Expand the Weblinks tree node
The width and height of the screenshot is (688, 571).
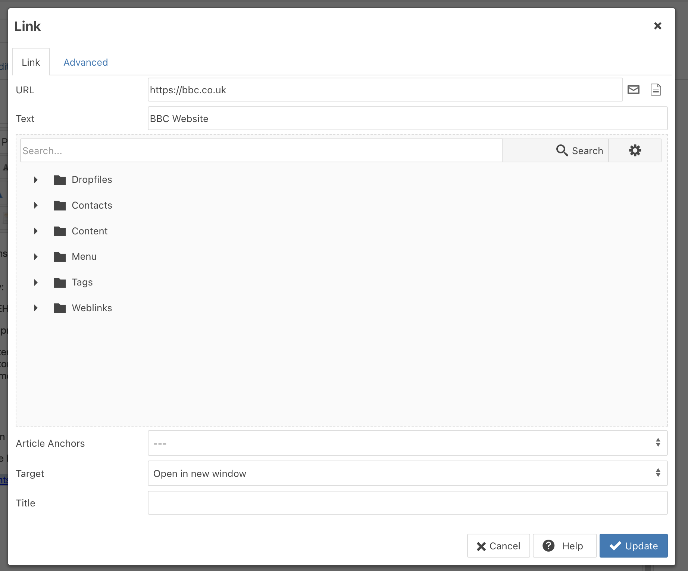(x=36, y=308)
